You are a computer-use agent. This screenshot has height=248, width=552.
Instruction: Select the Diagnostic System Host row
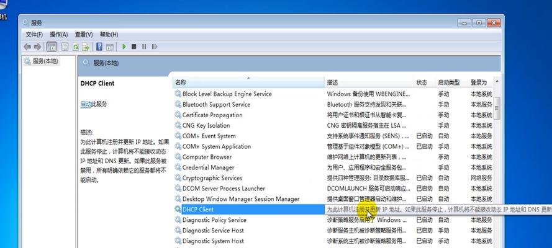(x=333, y=241)
